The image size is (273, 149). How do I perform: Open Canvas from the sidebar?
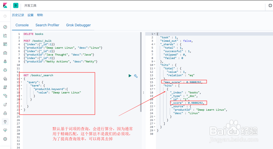[5, 53]
